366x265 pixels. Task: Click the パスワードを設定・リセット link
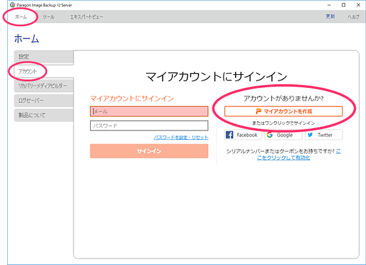(181, 138)
